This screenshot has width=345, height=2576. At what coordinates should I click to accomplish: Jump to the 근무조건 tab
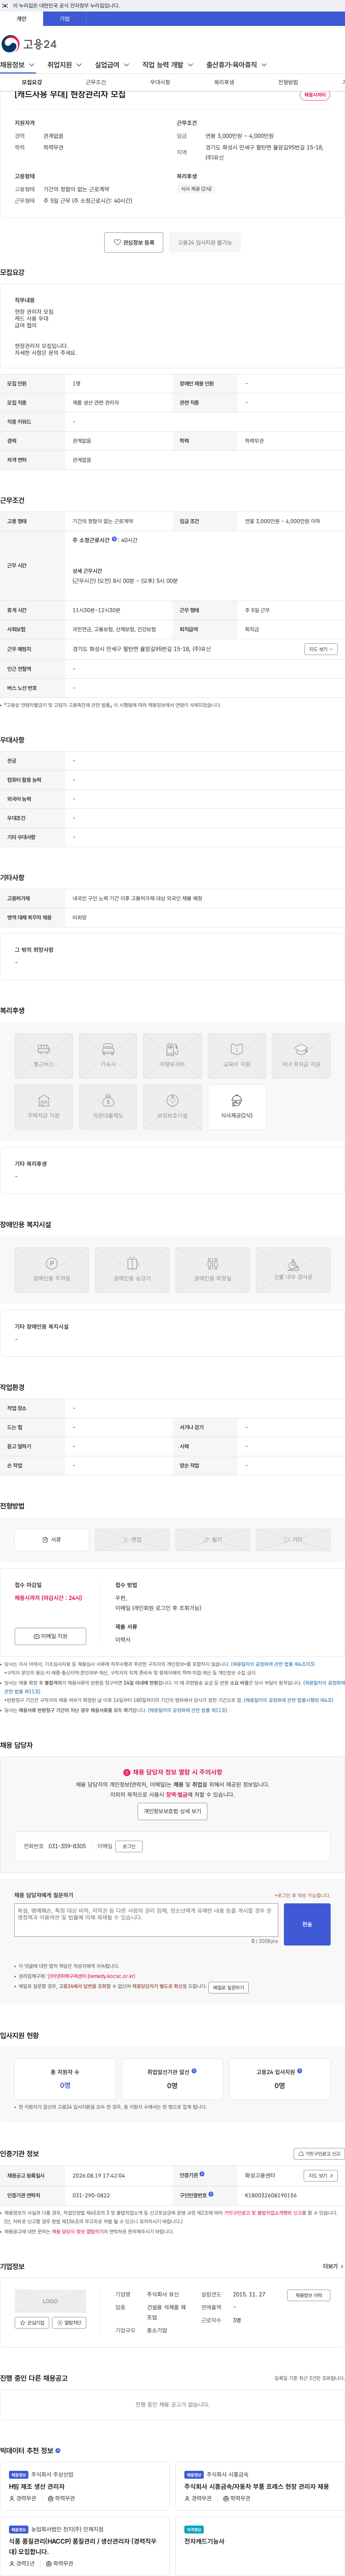coord(96,82)
